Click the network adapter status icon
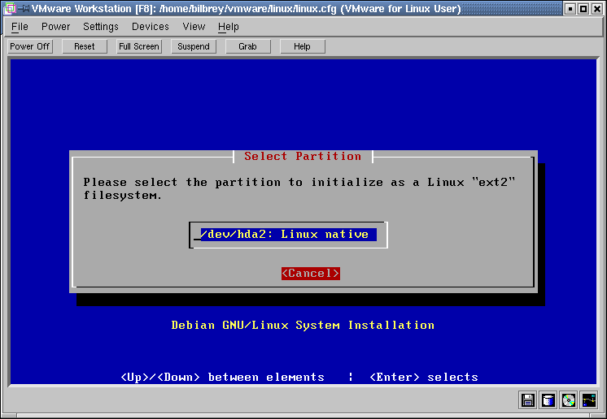 [x=589, y=400]
